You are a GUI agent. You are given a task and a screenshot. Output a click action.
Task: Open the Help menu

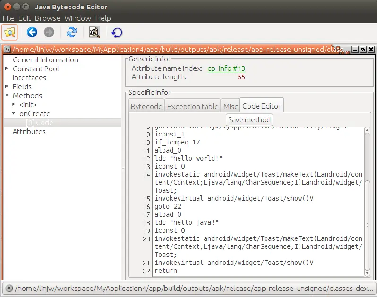[103, 18]
